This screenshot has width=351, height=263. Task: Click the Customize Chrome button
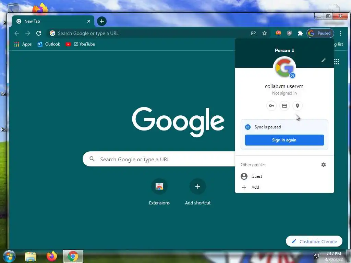pos(314,241)
